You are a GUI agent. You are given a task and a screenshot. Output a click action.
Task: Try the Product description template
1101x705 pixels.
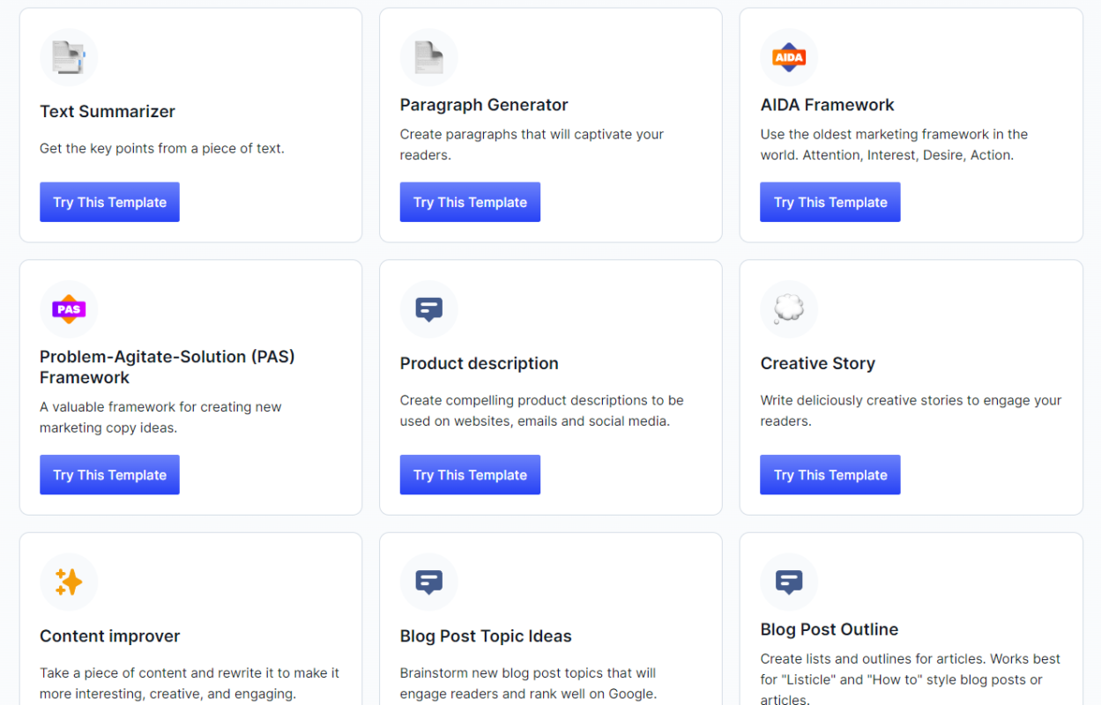coord(470,475)
